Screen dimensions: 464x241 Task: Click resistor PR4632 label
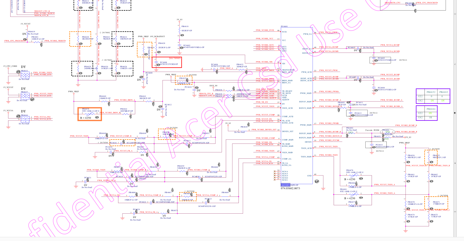coord(240,64)
